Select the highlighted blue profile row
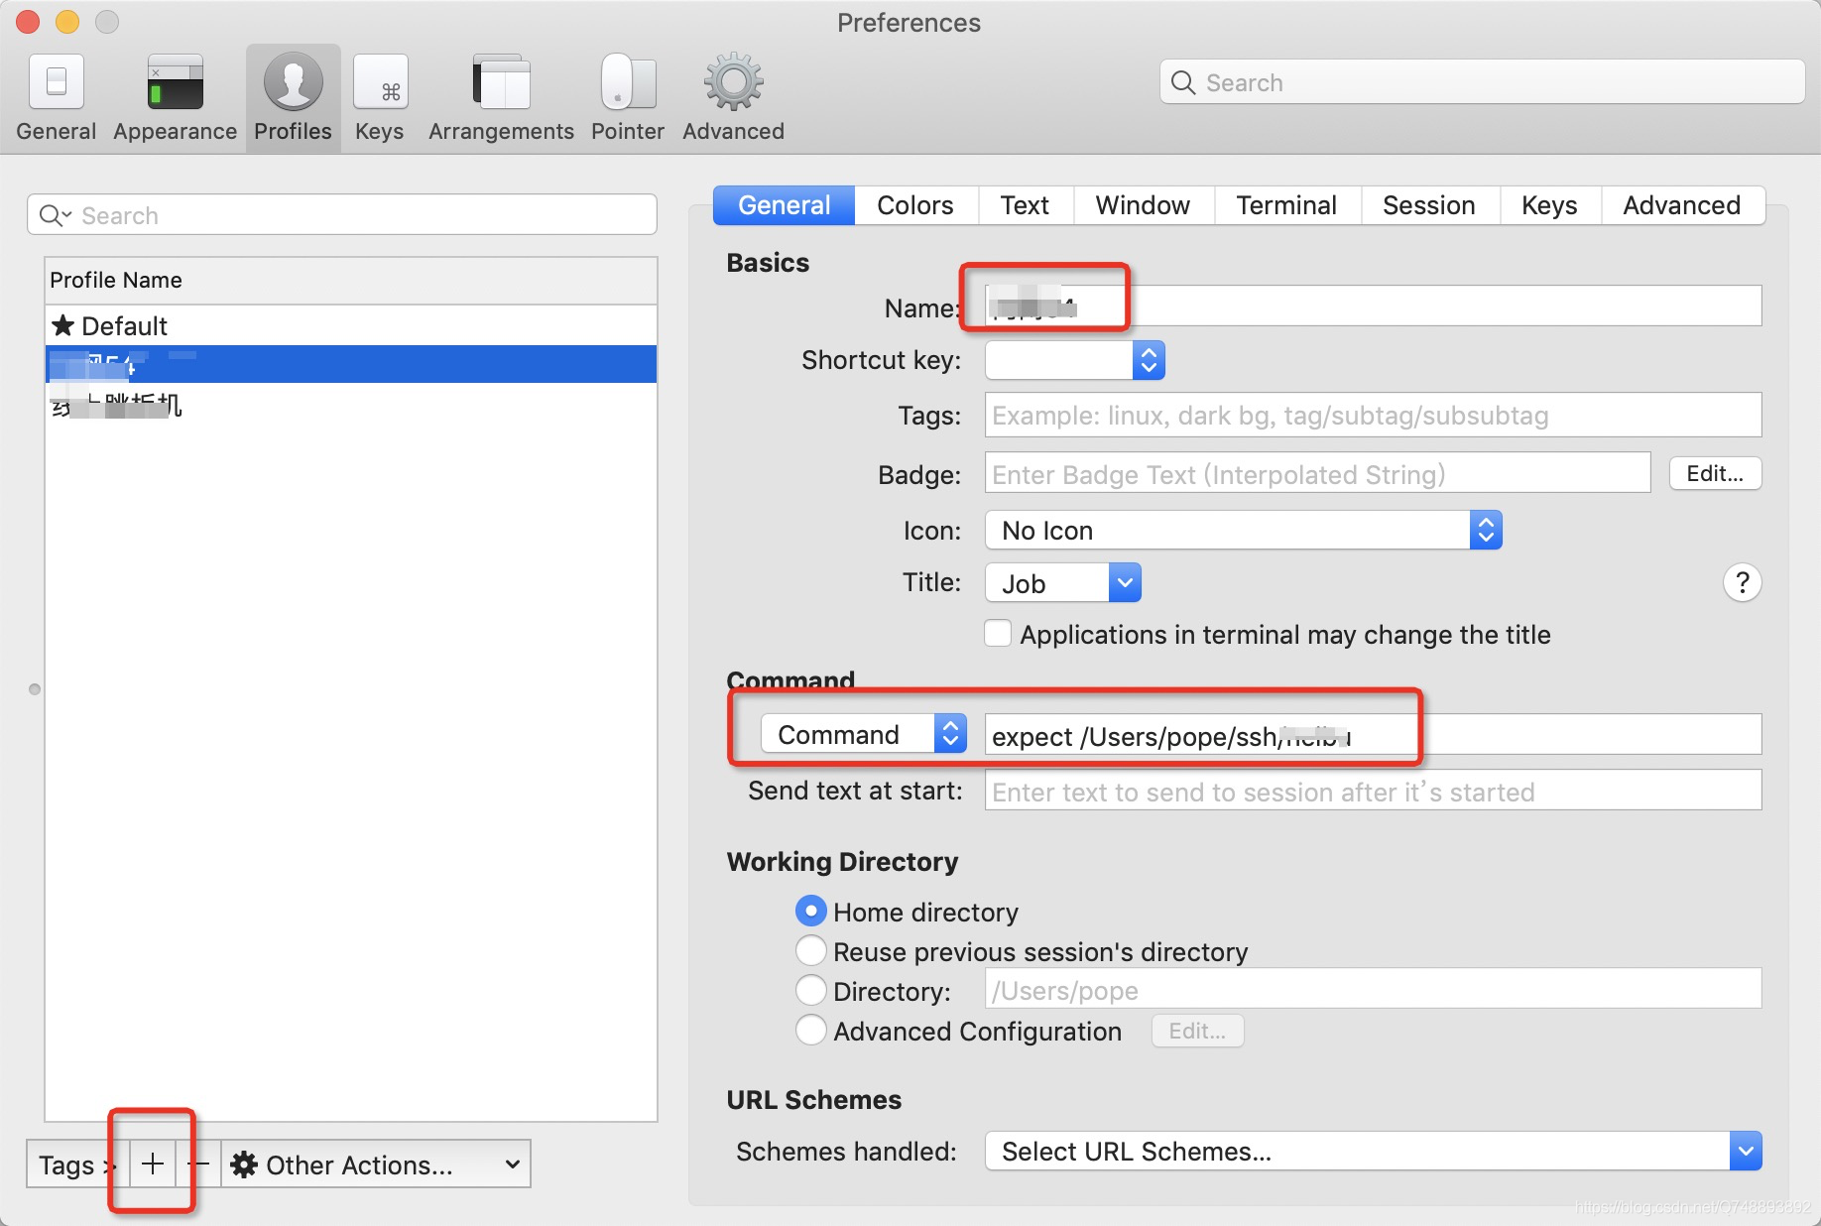This screenshot has height=1226, width=1821. [351, 364]
